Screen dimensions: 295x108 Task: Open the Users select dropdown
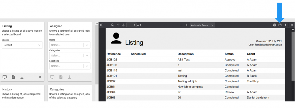click(x=70, y=45)
